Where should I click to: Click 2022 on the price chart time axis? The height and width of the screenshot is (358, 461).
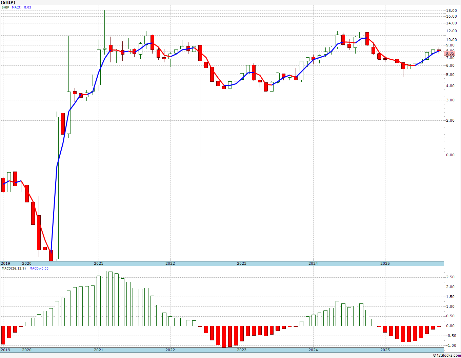tap(170, 263)
